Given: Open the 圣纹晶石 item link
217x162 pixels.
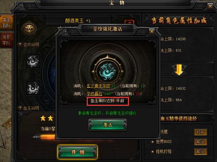Looking at the screenshot, I should coord(94,94).
